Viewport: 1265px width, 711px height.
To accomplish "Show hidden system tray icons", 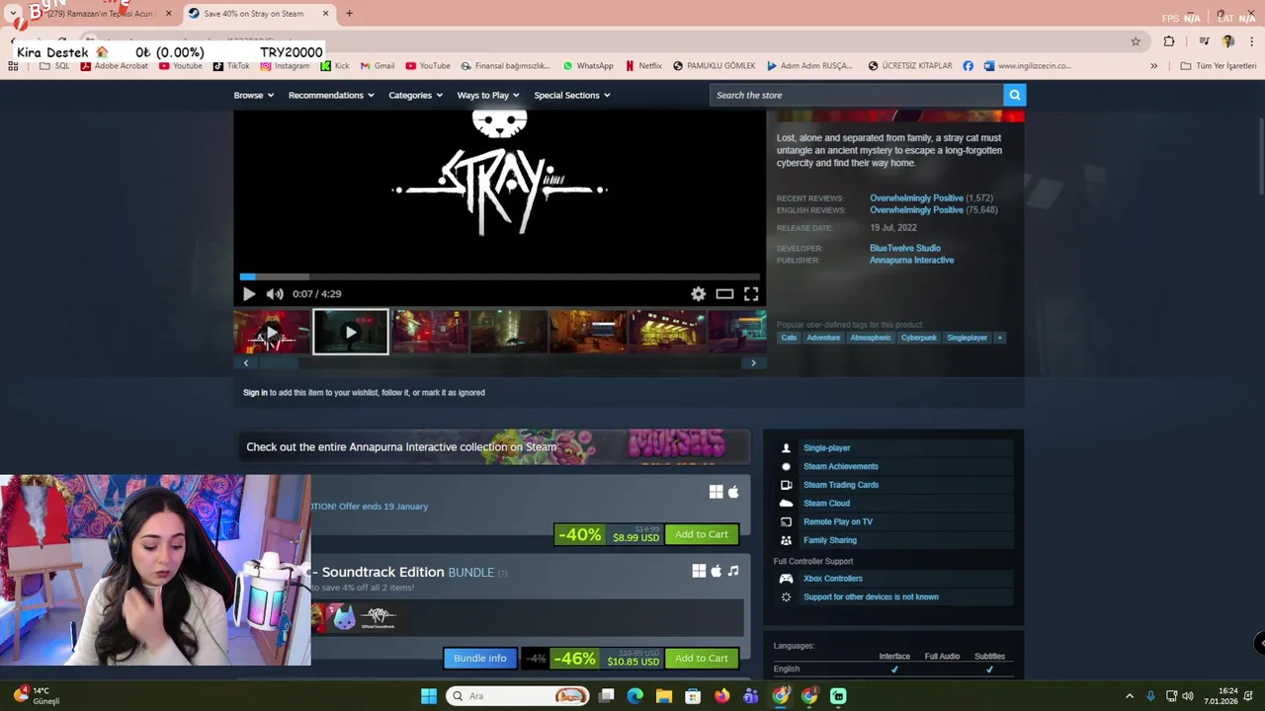I will (x=1130, y=696).
